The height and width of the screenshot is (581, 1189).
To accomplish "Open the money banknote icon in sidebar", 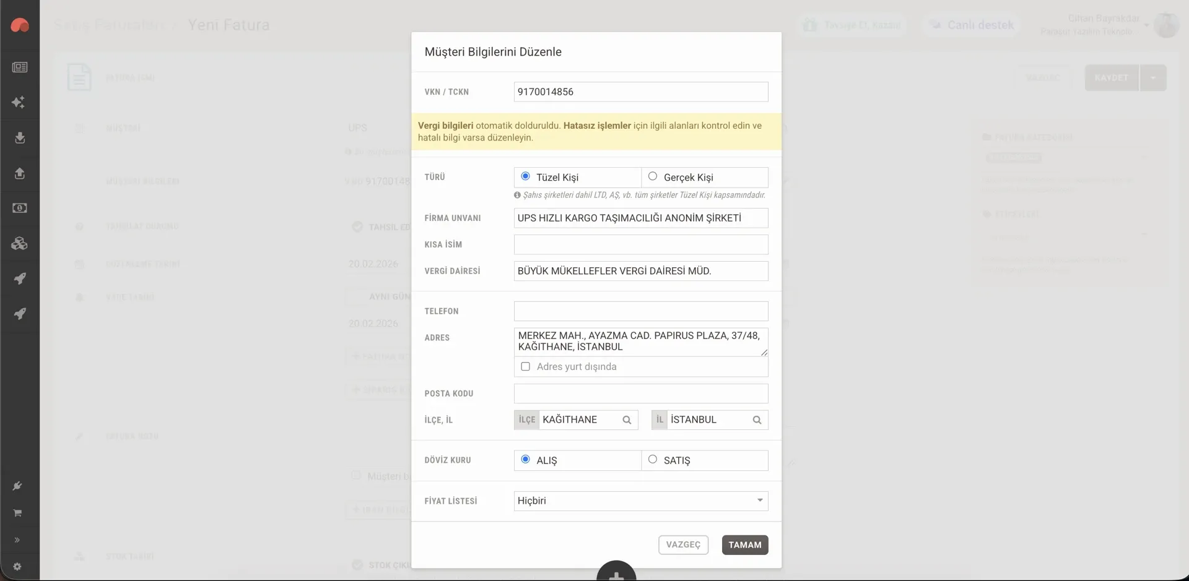I will [20, 208].
